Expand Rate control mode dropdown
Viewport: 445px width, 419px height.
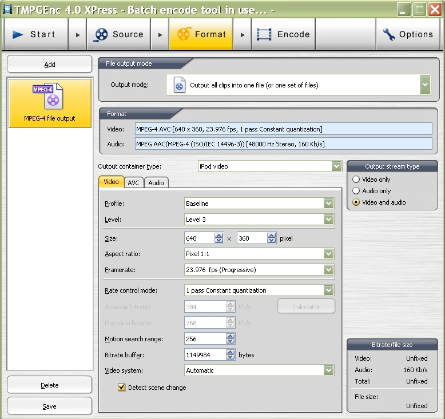click(x=328, y=290)
